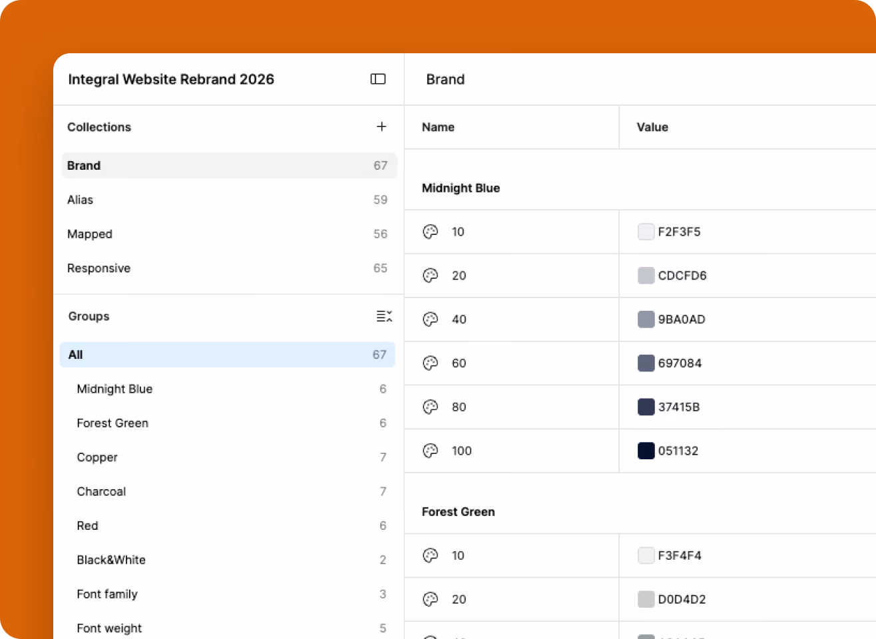Open the F3F4F4 color swatch
This screenshot has width=876, height=639.
646,555
